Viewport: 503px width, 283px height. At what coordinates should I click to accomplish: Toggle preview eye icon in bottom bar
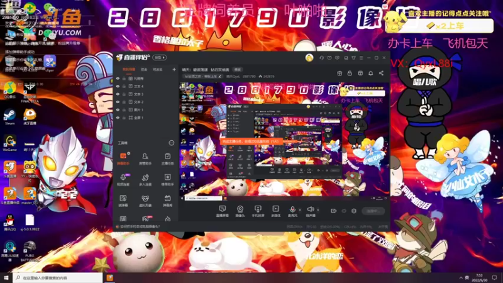pos(344,211)
